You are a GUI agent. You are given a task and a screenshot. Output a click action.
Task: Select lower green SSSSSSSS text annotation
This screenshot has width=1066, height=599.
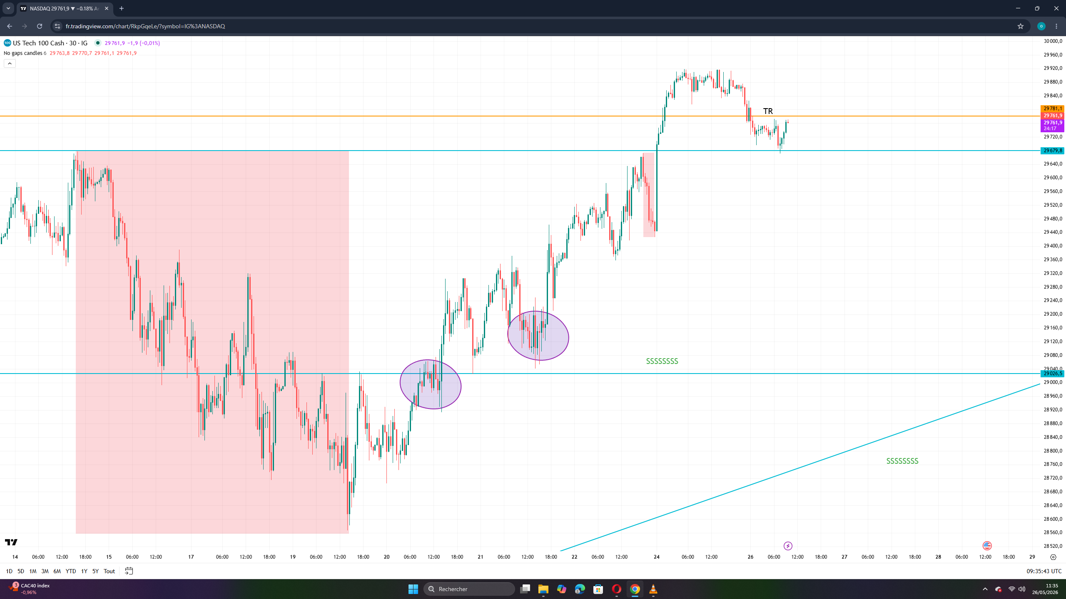(902, 461)
